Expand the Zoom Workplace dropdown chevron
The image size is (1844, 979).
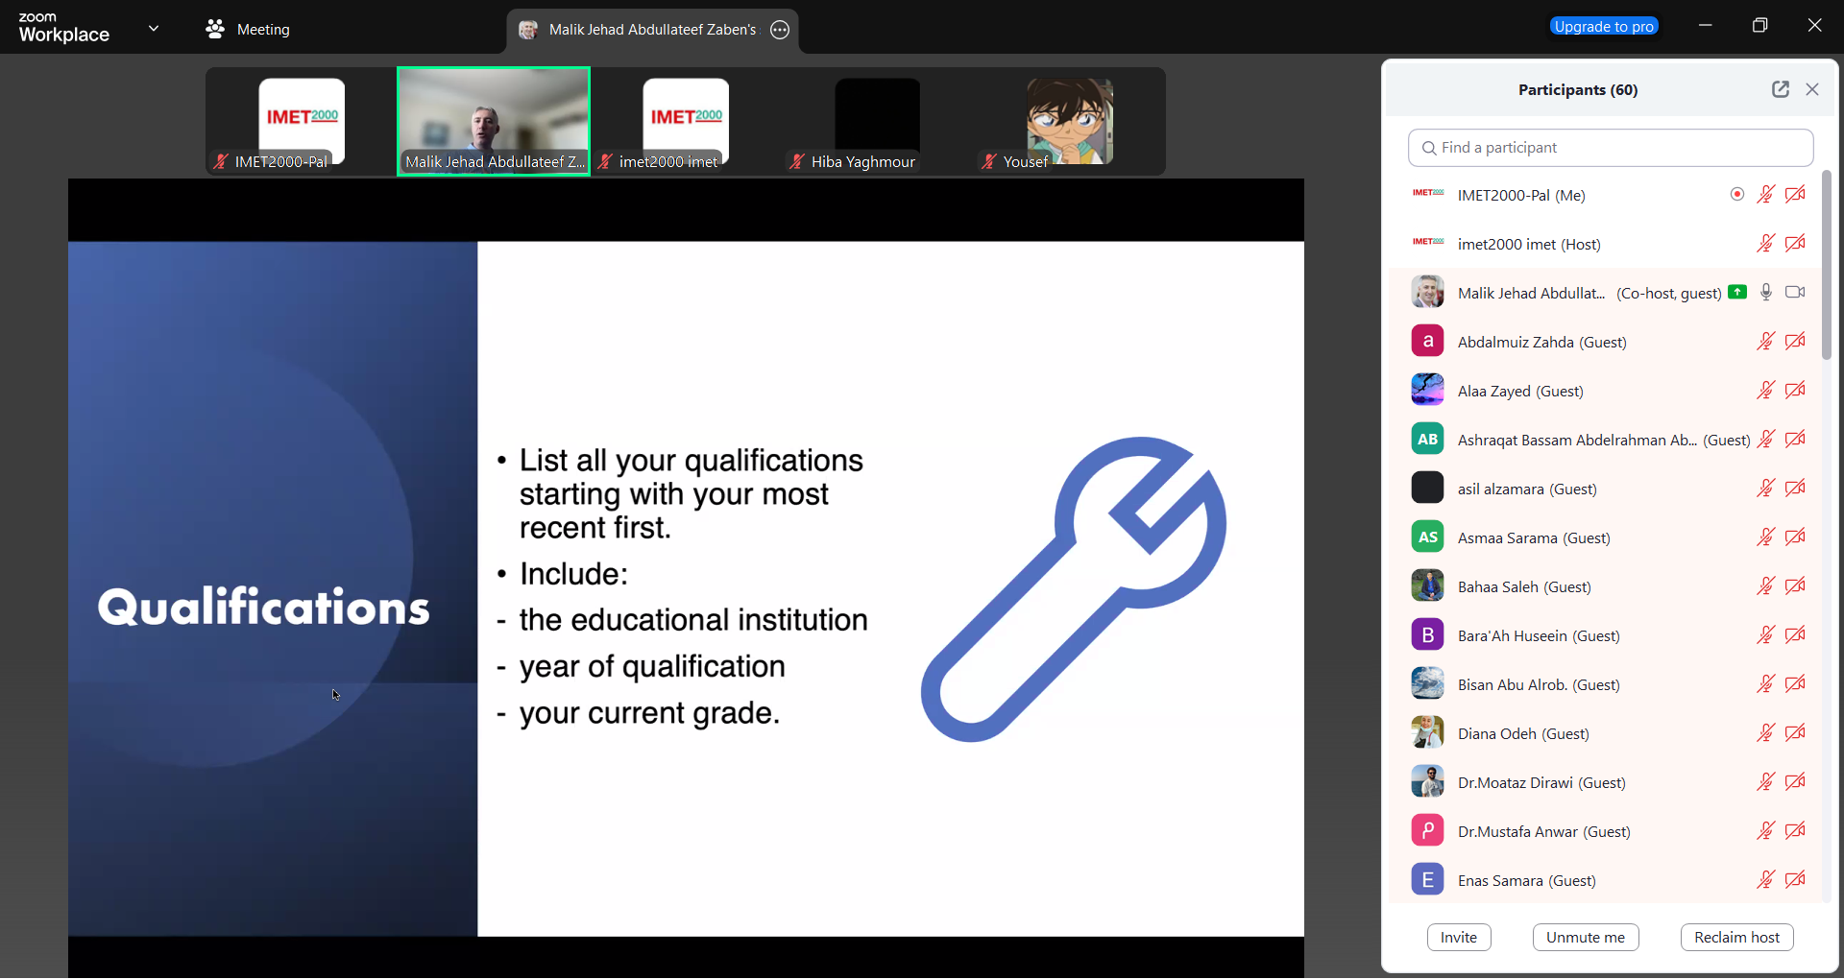pyautogui.click(x=154, y=29)
